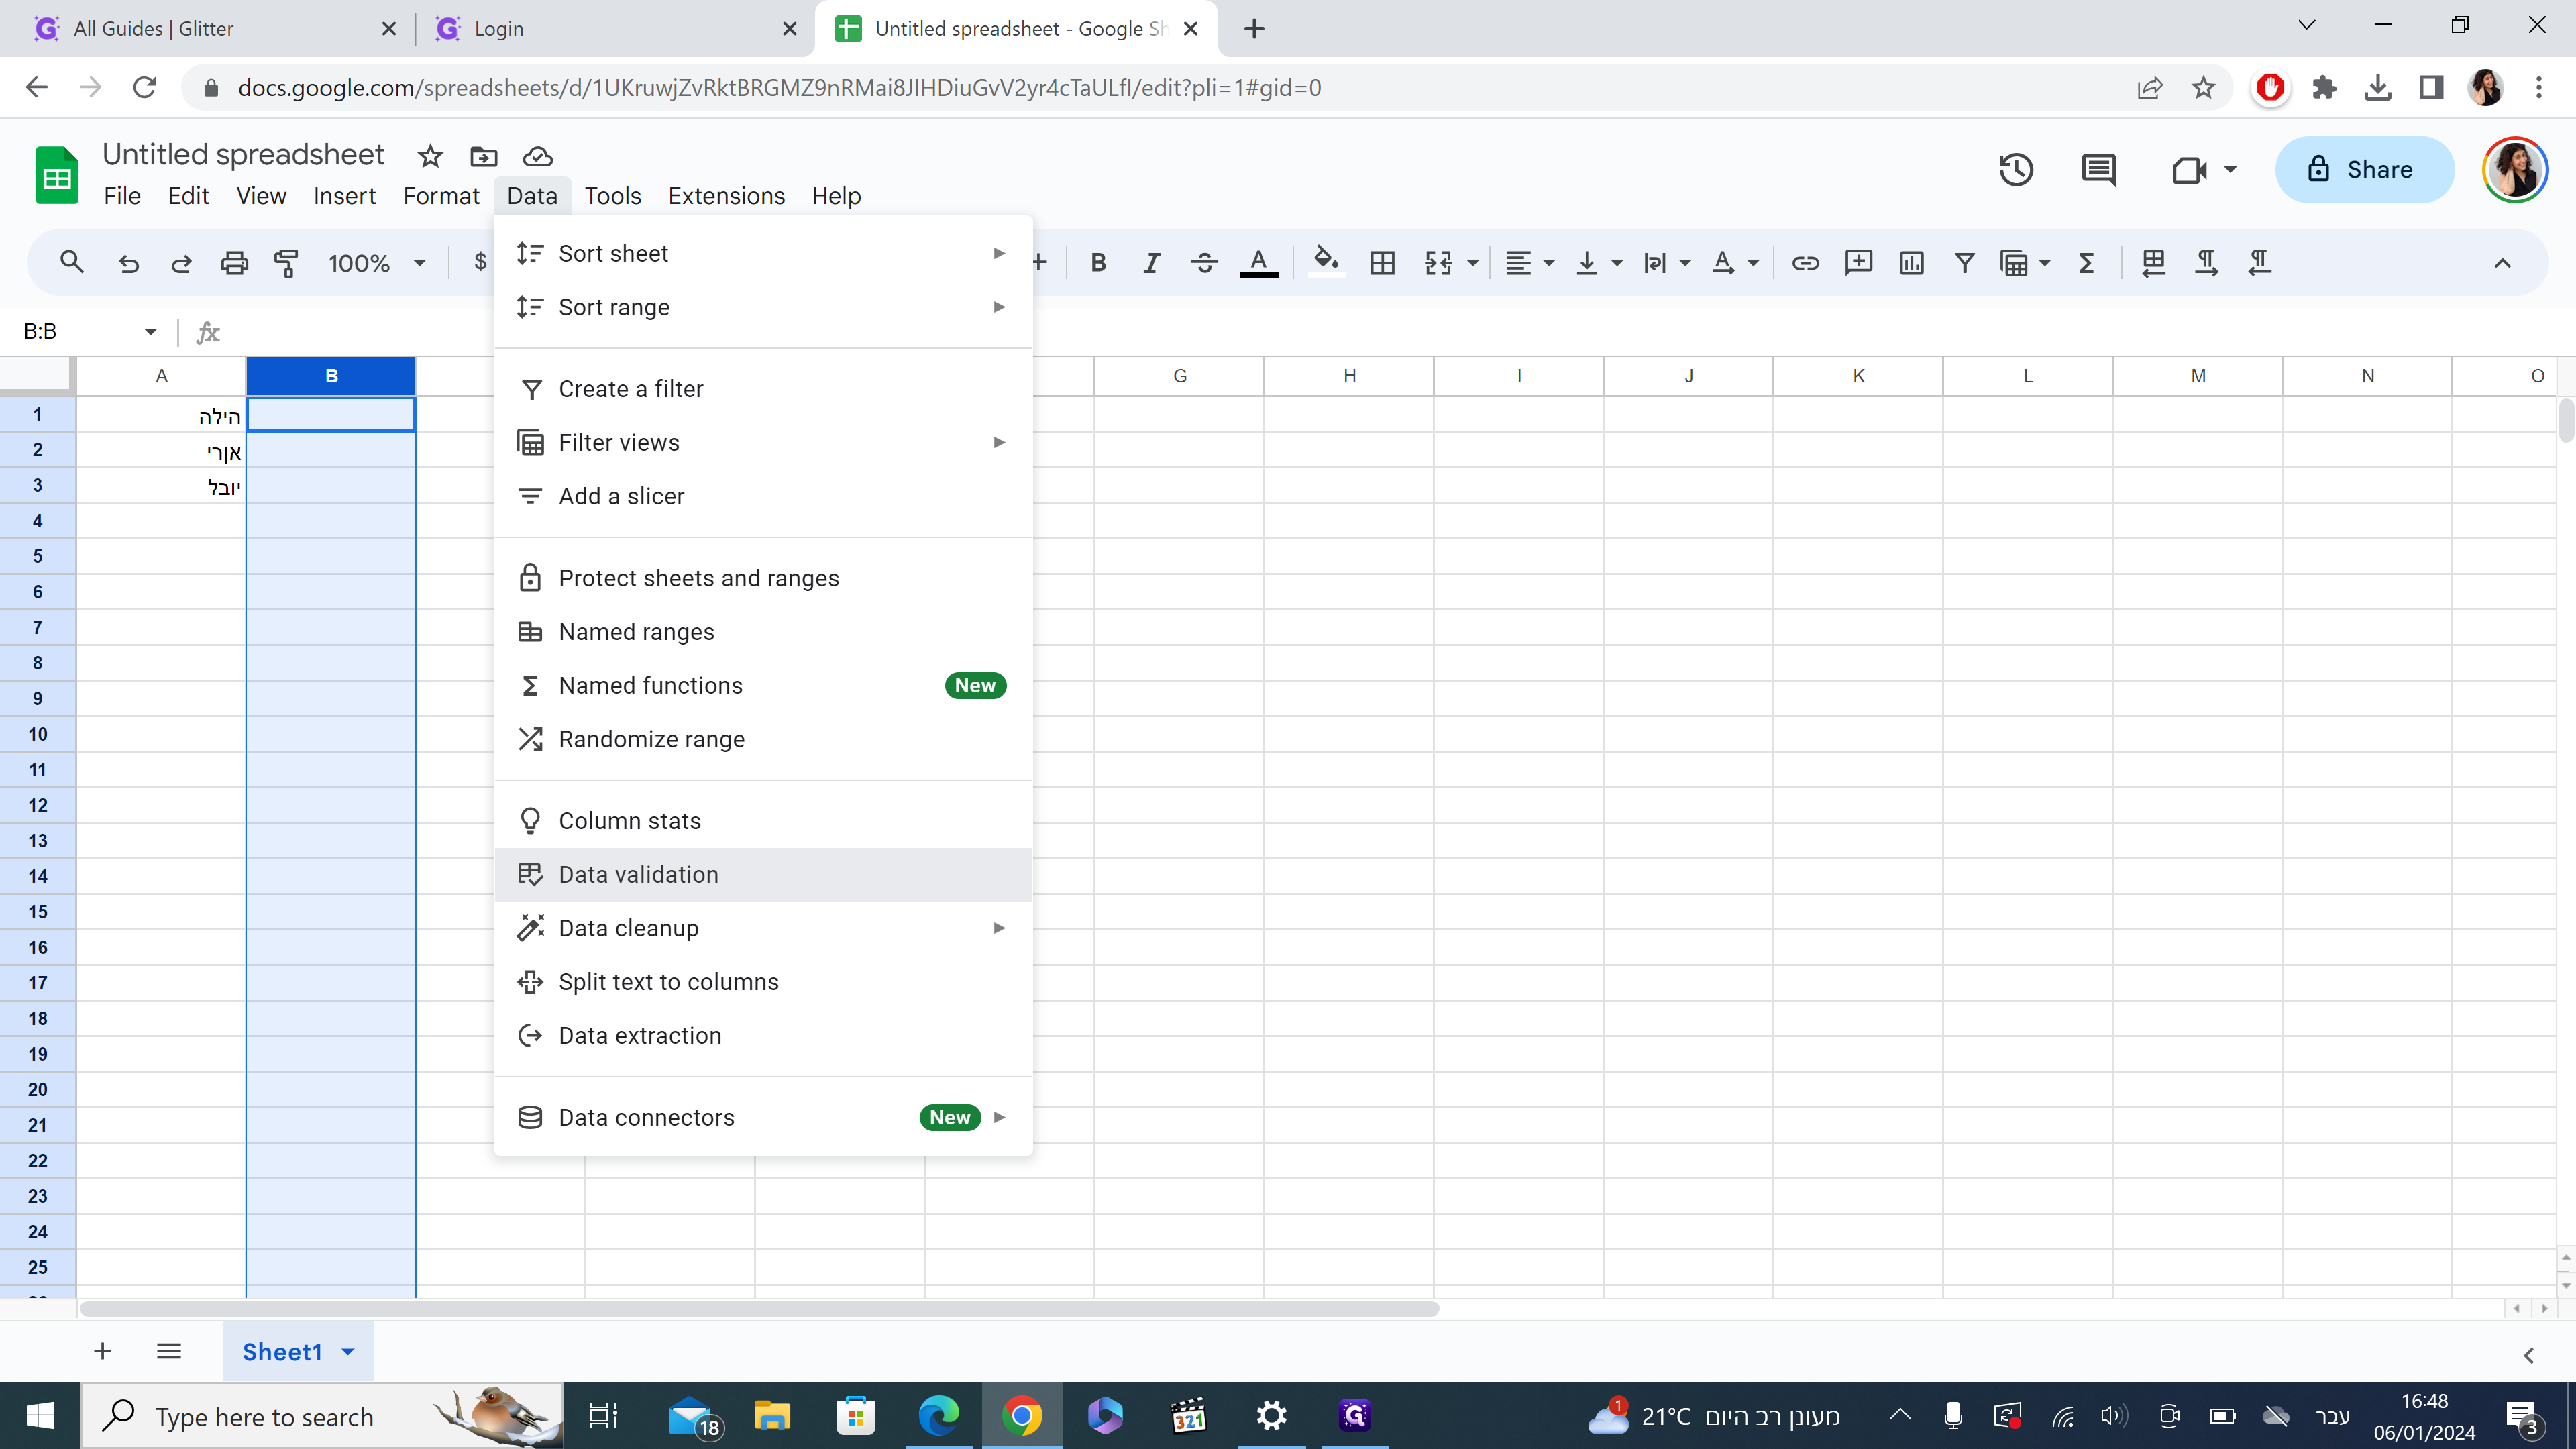Select column B header
The width and height of the screenshot is (2576, 1449).
331,376
